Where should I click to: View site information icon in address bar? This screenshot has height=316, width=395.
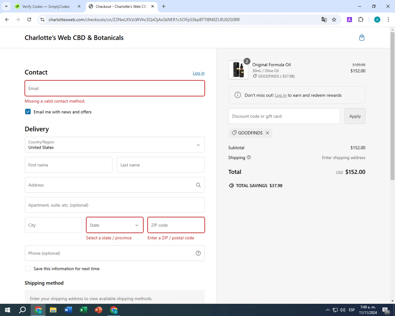[42, 20]
